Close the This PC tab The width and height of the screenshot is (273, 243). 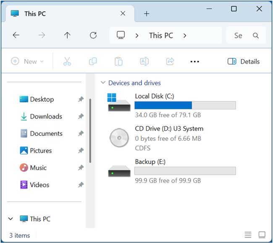(x=123, y=13)
